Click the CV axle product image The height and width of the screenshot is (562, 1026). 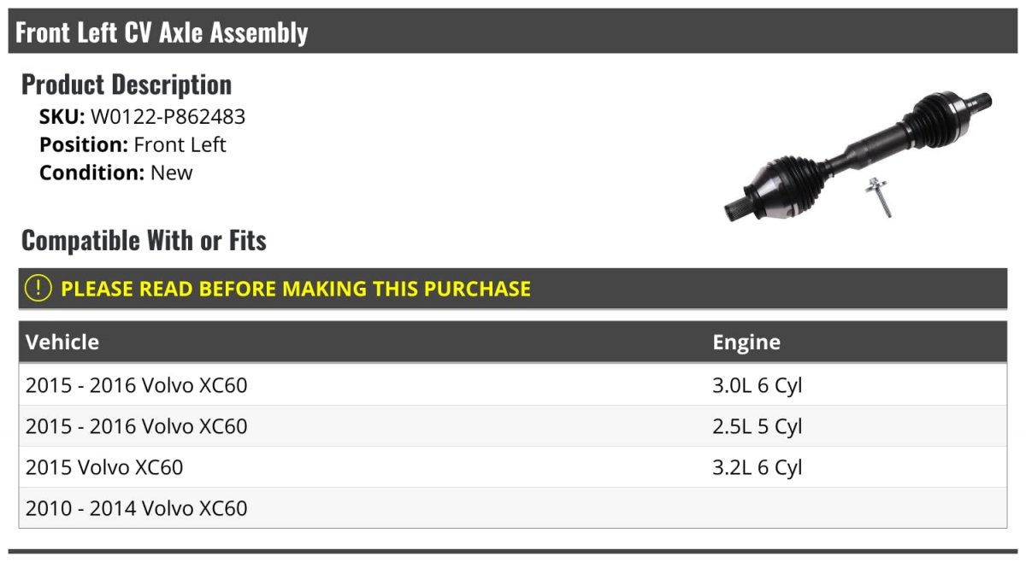(x=858, y=154)
